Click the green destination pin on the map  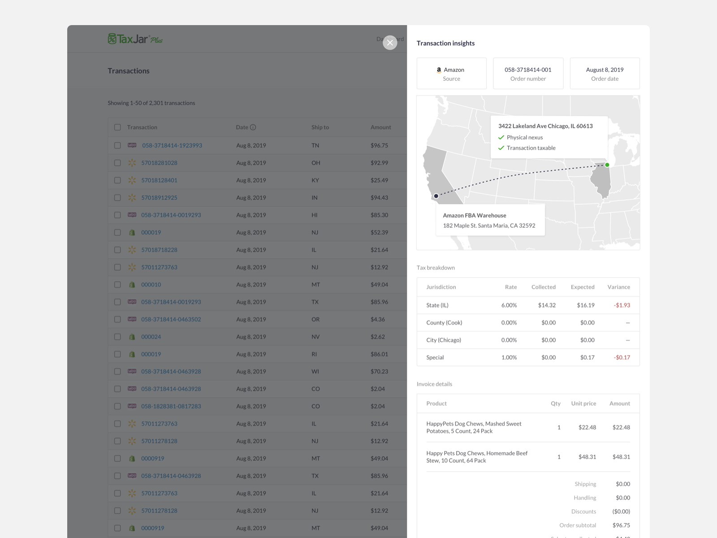[x=607, y=165]
